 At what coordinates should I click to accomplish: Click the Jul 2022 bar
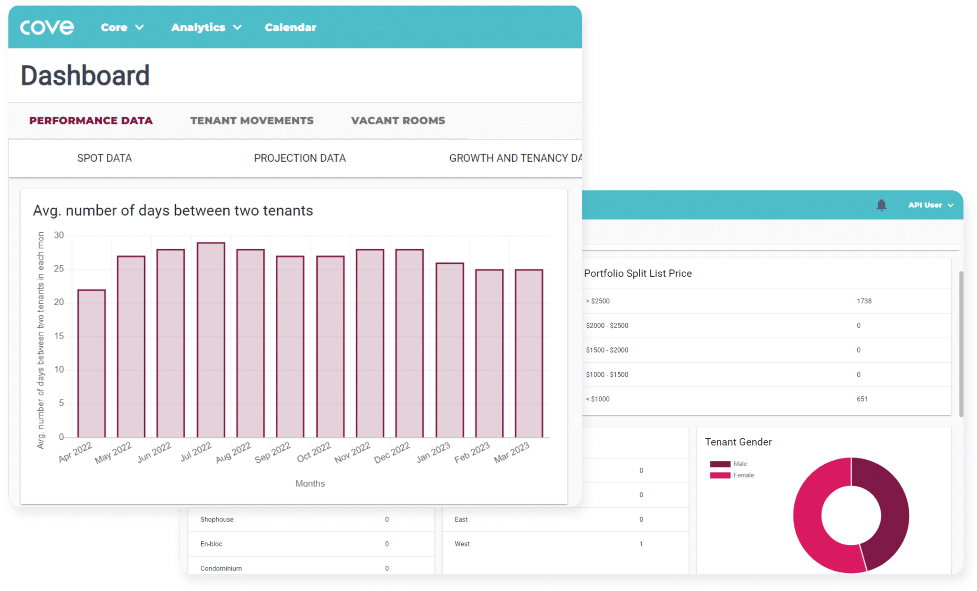(x=211, y=340)
